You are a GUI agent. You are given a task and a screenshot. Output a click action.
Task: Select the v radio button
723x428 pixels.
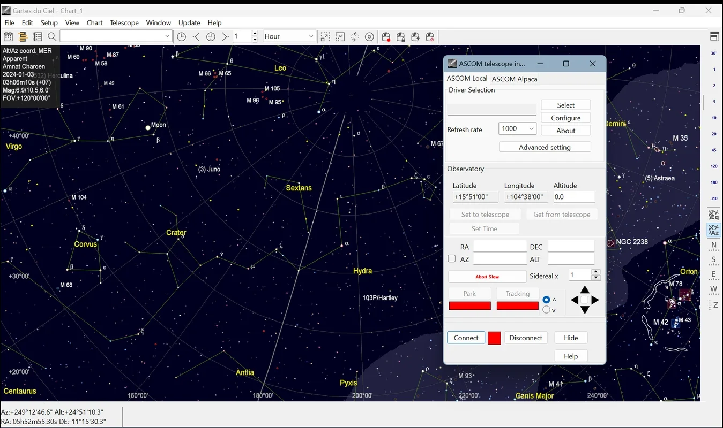[546, 310]
